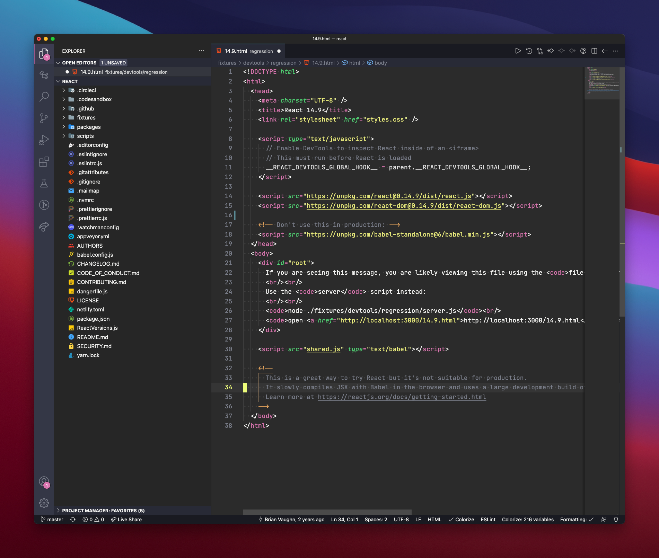Click the feedback icon in status bar
The height and width of the screenshot is (558, 659).
(604, 520)
